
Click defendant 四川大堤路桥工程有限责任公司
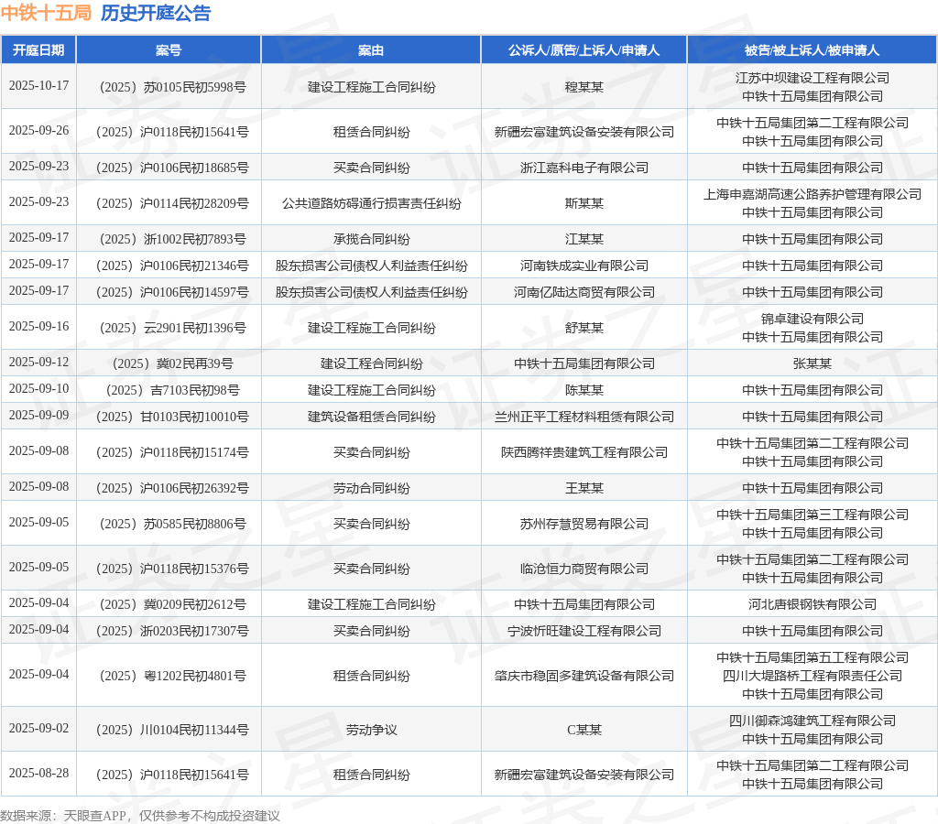[x=813, y=677]
